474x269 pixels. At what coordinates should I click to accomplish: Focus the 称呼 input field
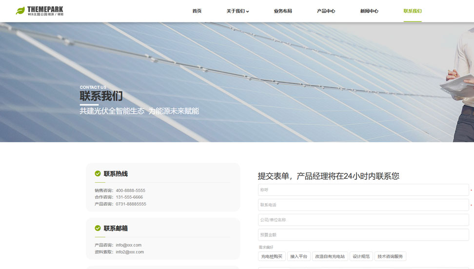tap(363, 190)
